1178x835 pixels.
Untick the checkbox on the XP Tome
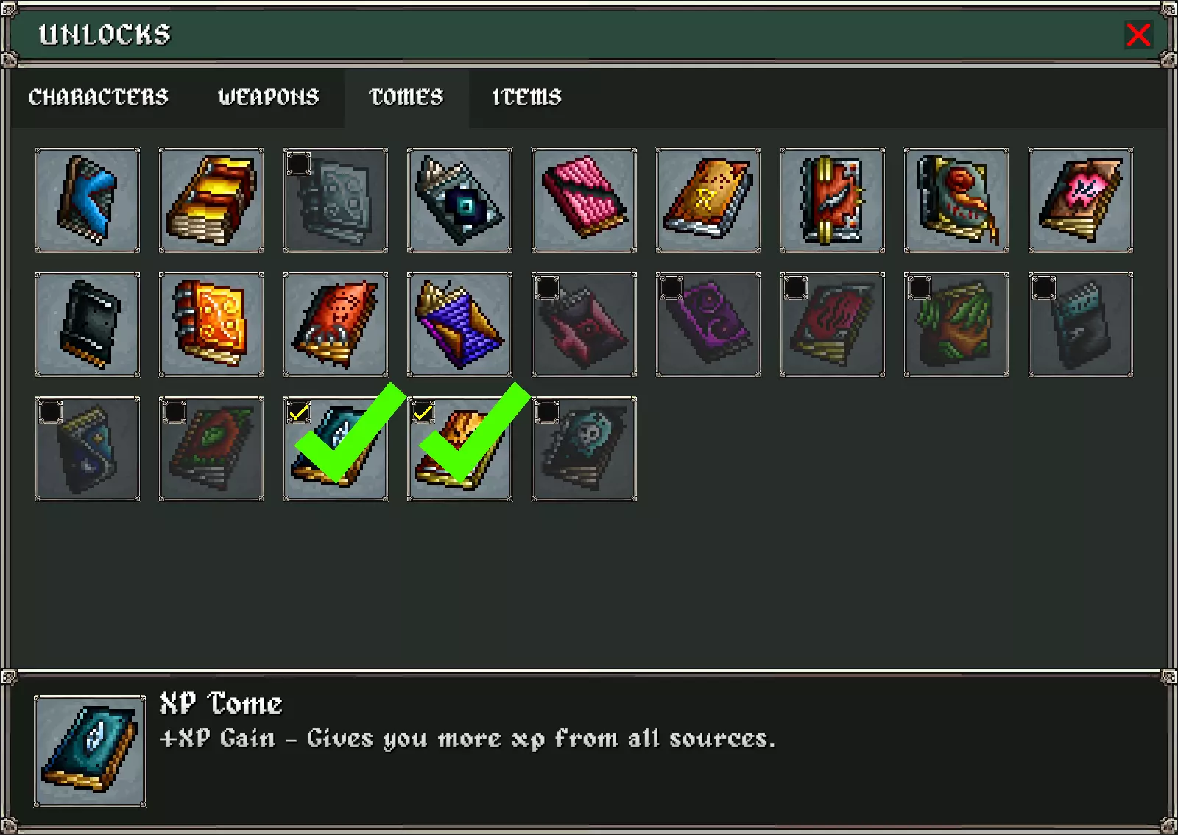click(299, 412)
